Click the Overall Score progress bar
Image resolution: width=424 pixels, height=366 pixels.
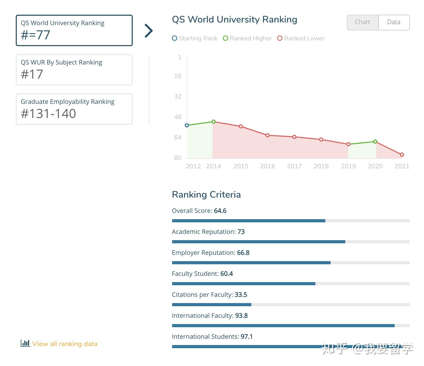point(291,221)
